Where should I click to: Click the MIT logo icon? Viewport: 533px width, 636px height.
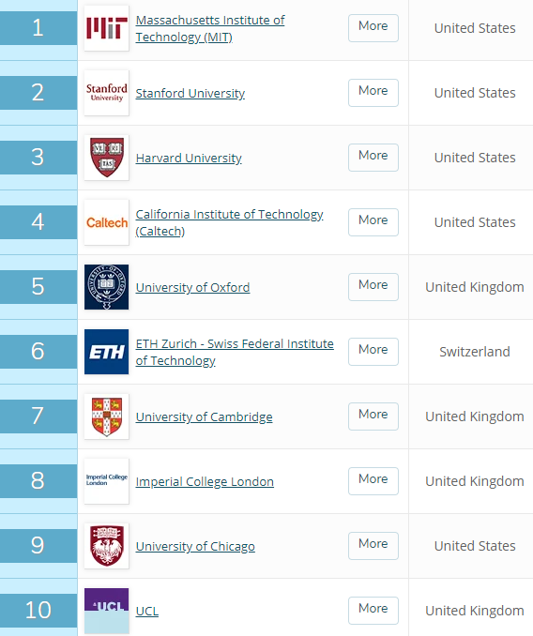point(107,28)
